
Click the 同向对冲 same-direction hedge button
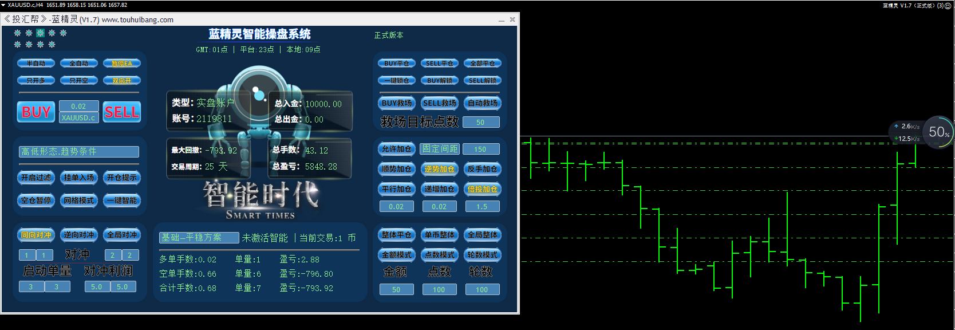(36, 235)
